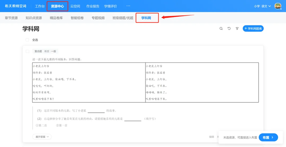The height and width of the screenshot is (147, 286).
Task: Switch to the 资源中心 menu
Action: [58, 6]
